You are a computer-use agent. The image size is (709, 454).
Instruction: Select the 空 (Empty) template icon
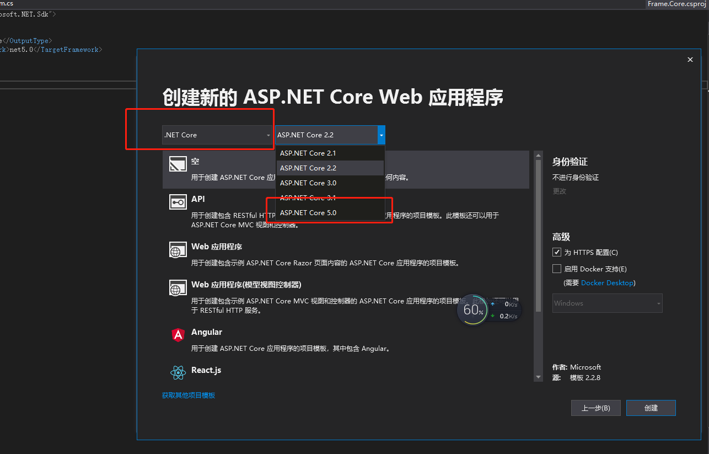(x=178, y=164)
